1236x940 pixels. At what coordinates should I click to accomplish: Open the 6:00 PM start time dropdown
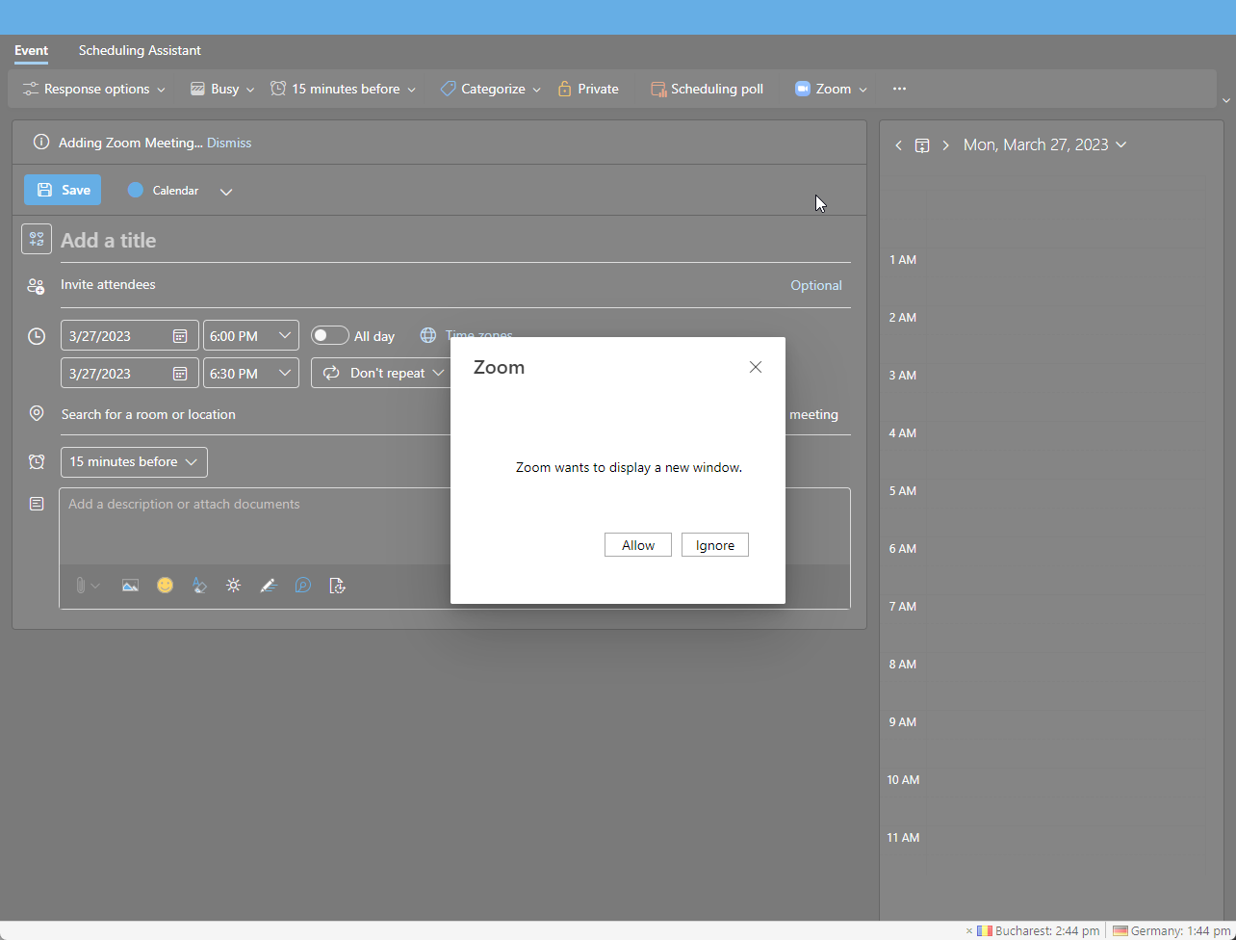coord(251,335)
